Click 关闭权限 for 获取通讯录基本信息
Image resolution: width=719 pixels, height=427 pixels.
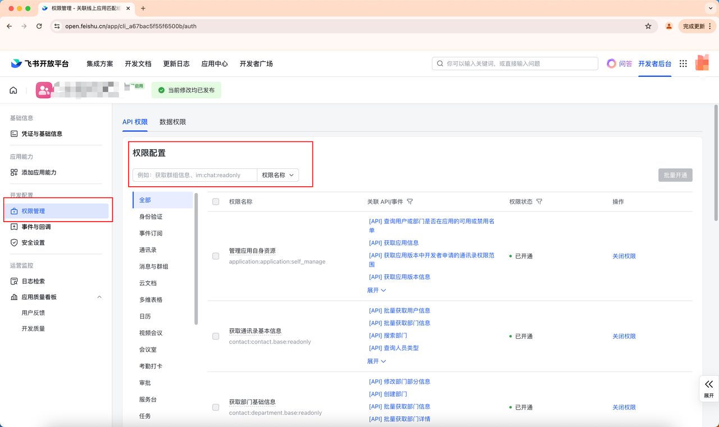click(x=624, y=336)
